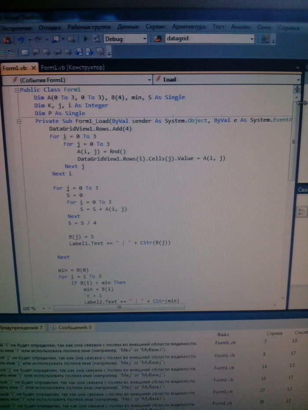Click the Undo arrow icon
The height and width of the screenshot is (410, 308).
tap(19, 40)
